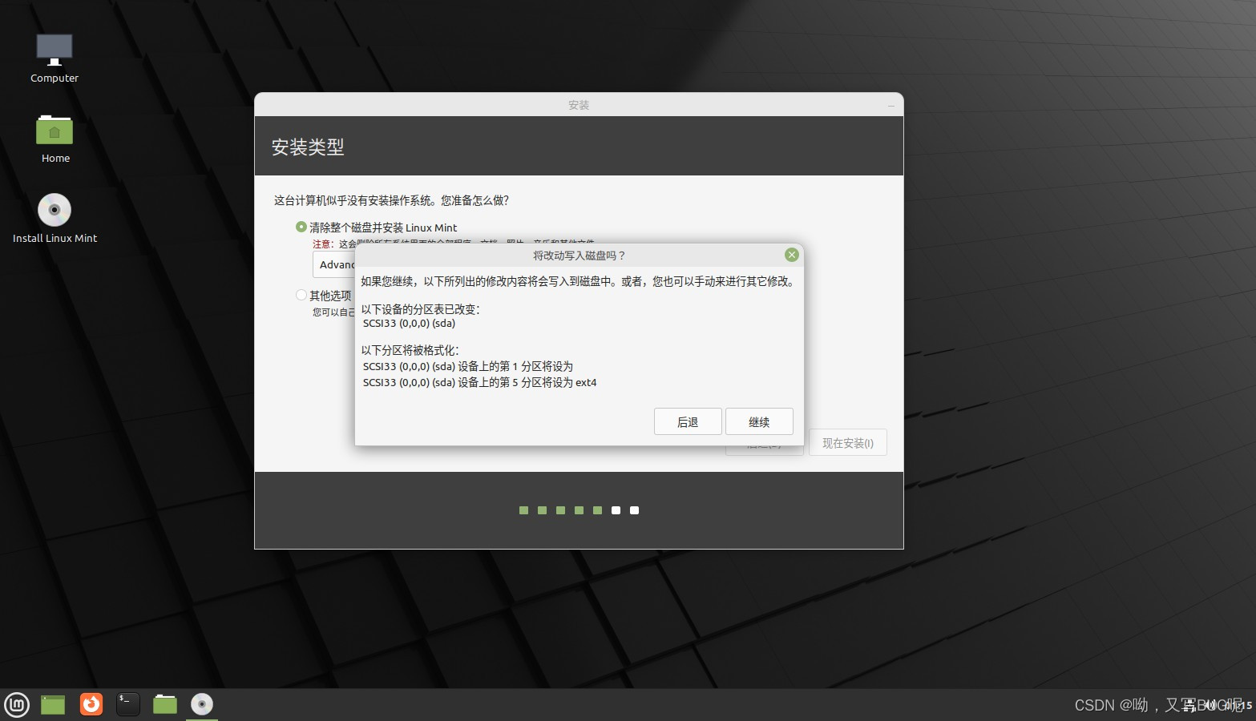
Task: Click the 后退 (Go Back) button in dialog
Action: click(688, 421)
